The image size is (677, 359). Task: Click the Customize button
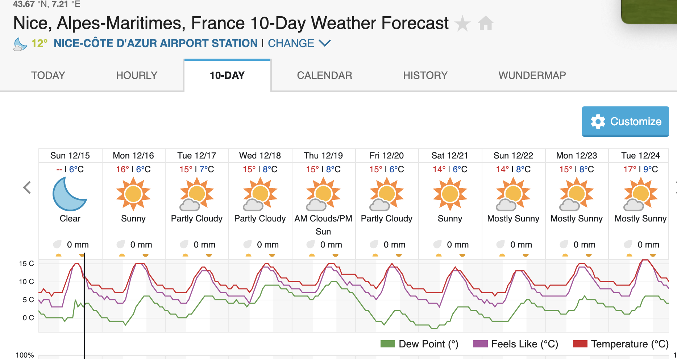pyautogui.click(x=626, y=122)
